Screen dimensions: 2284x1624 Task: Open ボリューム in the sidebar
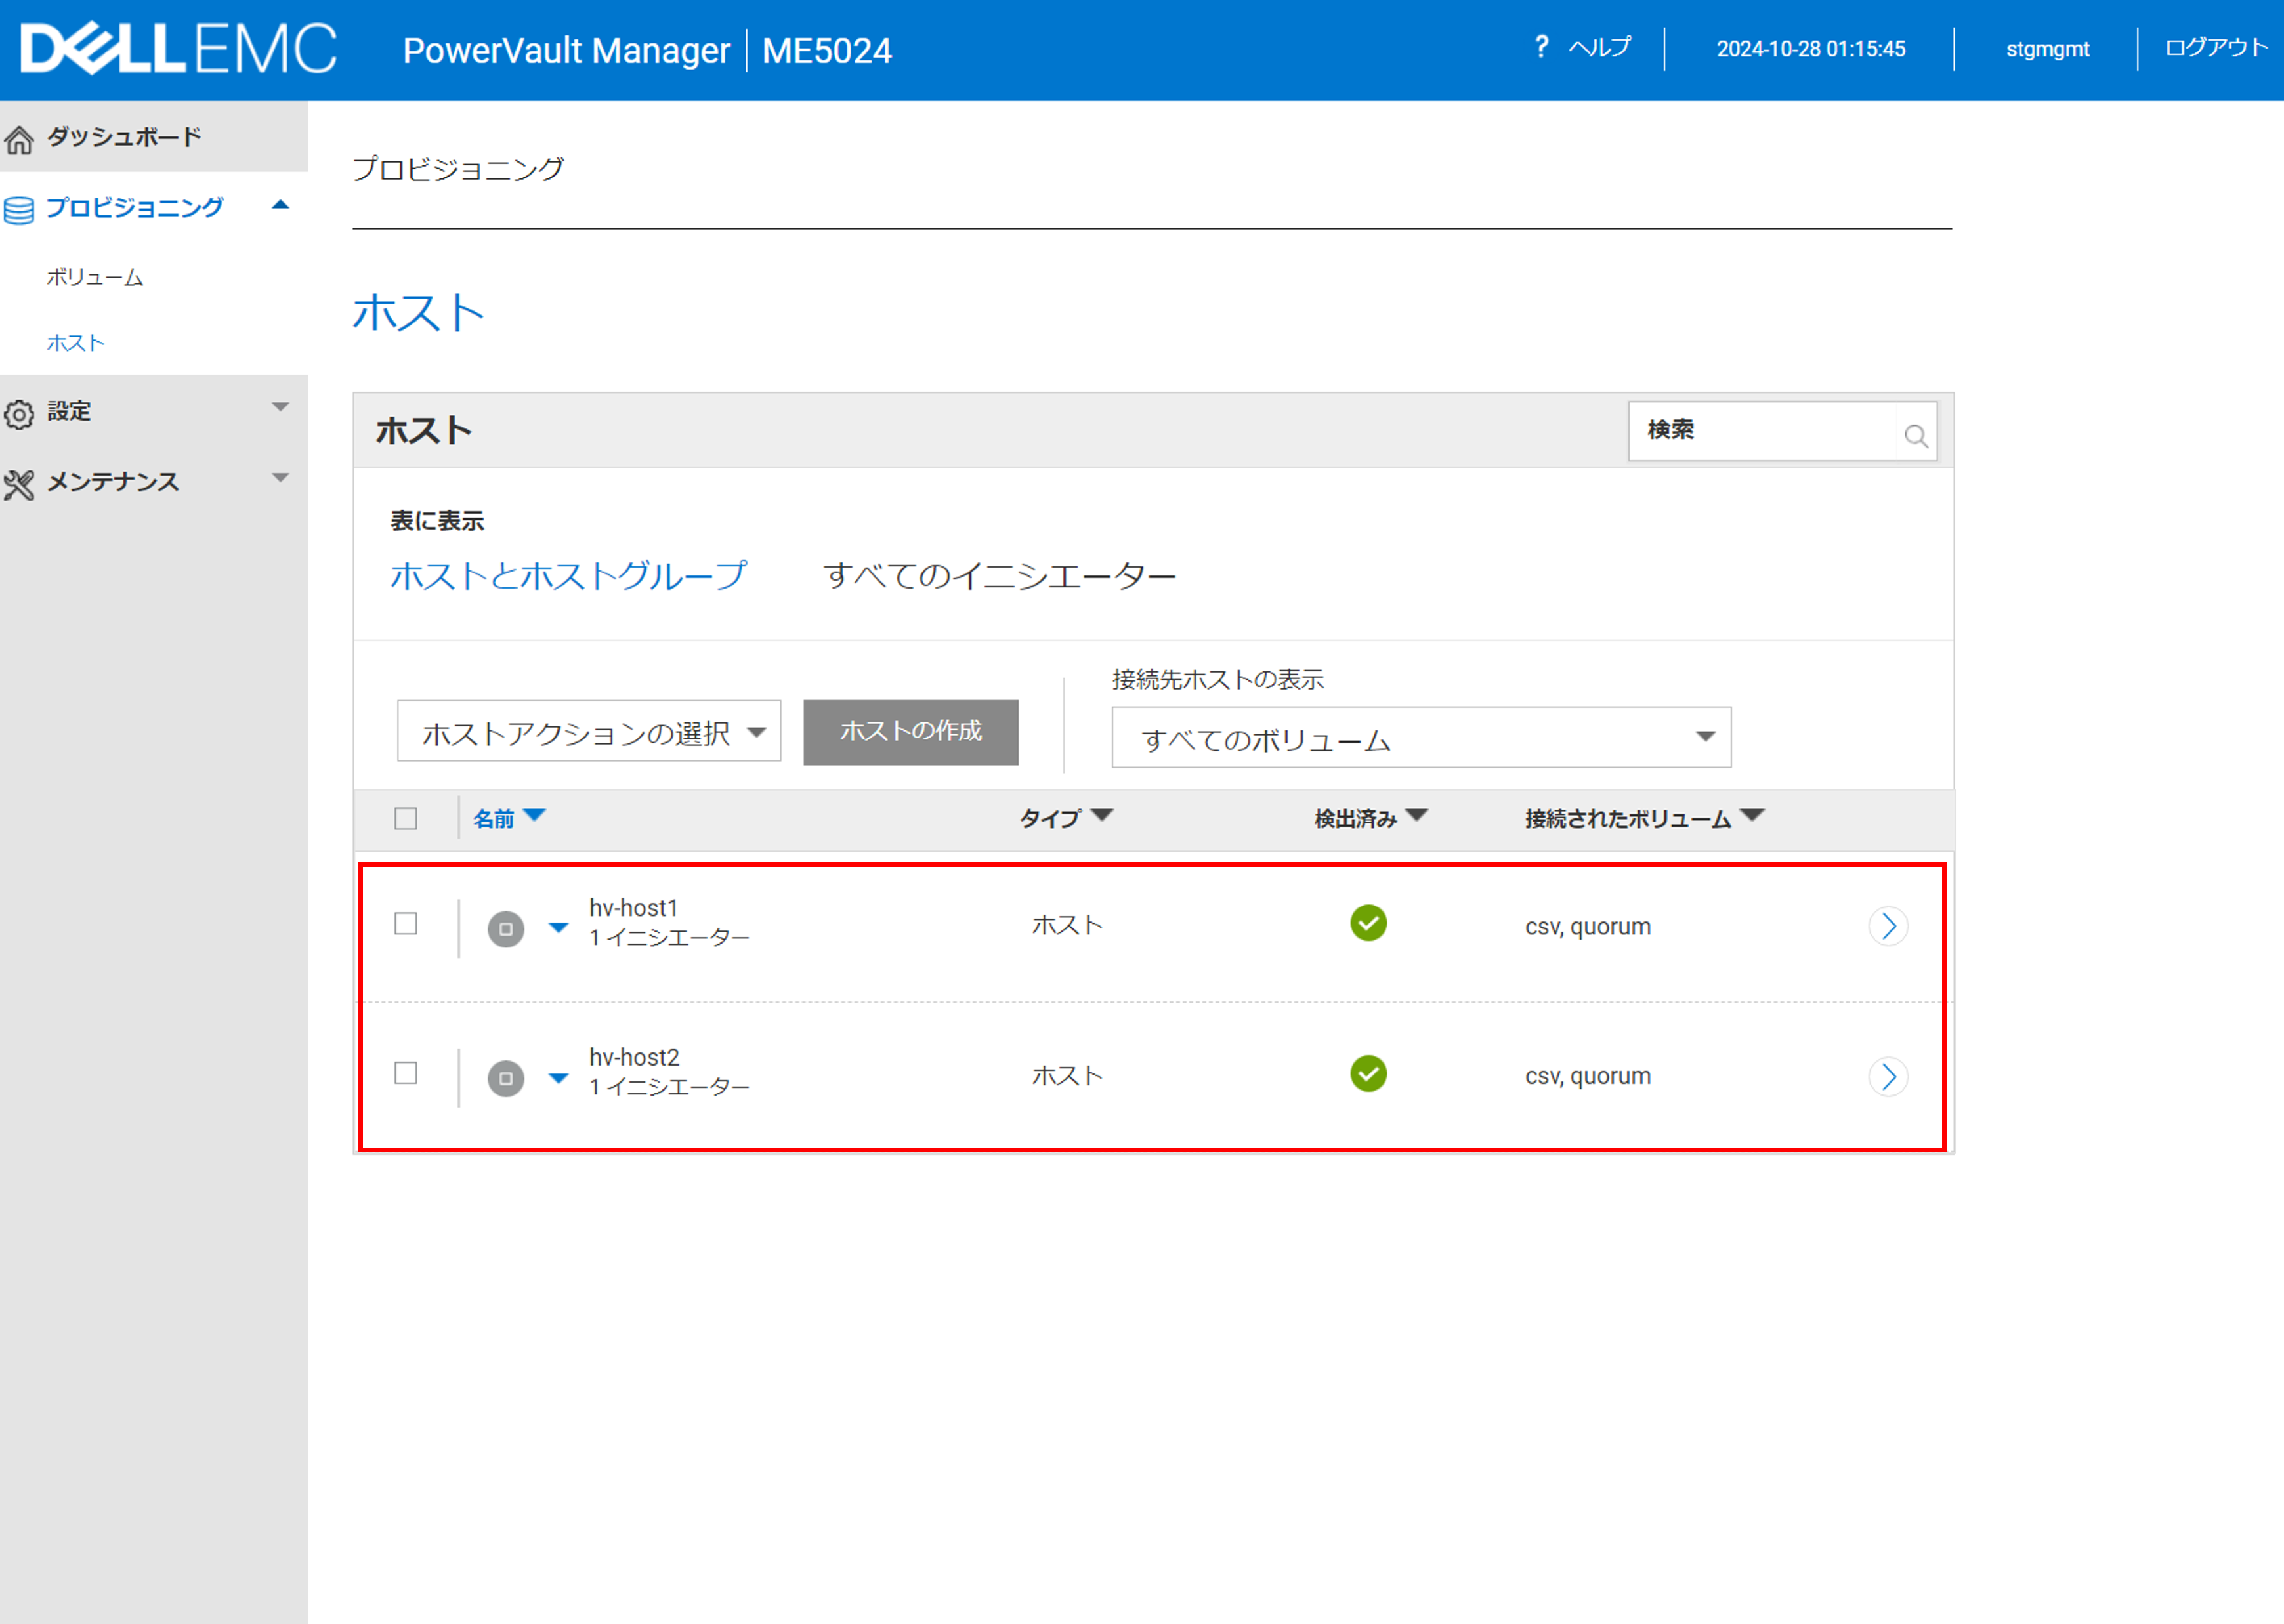tap(95, 277)
